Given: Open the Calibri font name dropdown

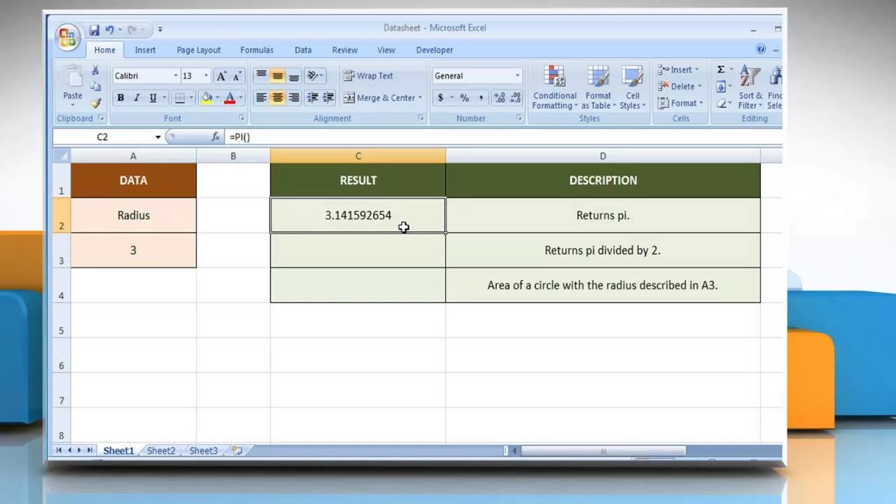Looking at the screenshot, I should point(176,76).
